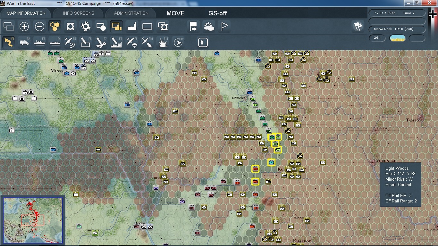Toggle the factory locations icon
Image resolution: width=438 pixels, height=246 pixels.
132,27
